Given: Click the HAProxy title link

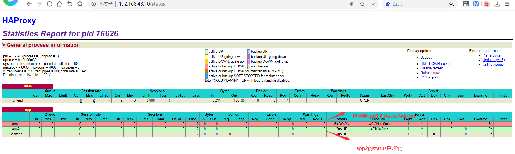Looking at the screenshot, I should coord(19,21).
